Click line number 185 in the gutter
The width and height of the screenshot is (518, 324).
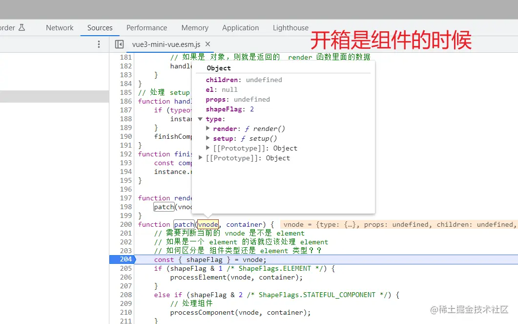click(126, 92)
